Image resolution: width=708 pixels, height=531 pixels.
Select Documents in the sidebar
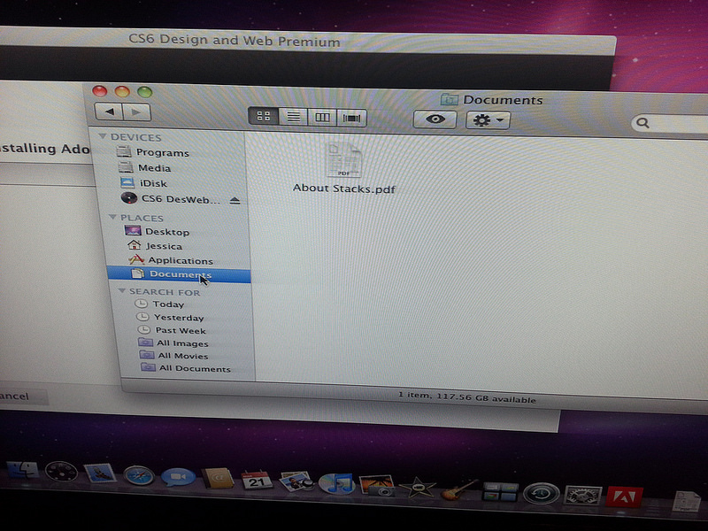point(180,274)
